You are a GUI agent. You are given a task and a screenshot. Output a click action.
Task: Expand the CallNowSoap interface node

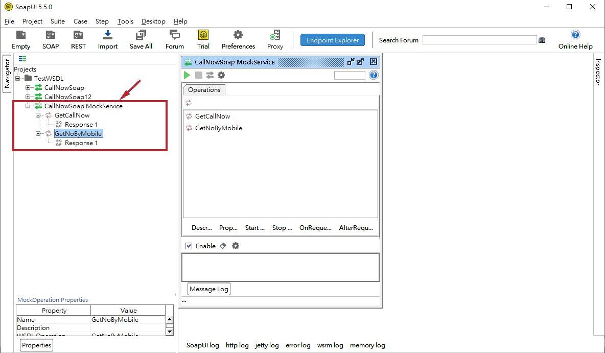tap(28, 87)
